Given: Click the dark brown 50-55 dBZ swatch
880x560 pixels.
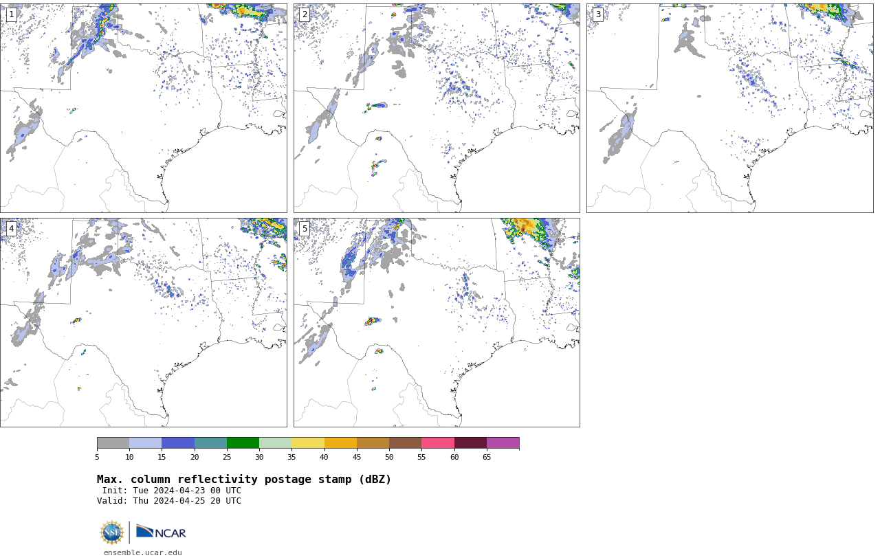Looking at the screenshot, I should 406,443.
